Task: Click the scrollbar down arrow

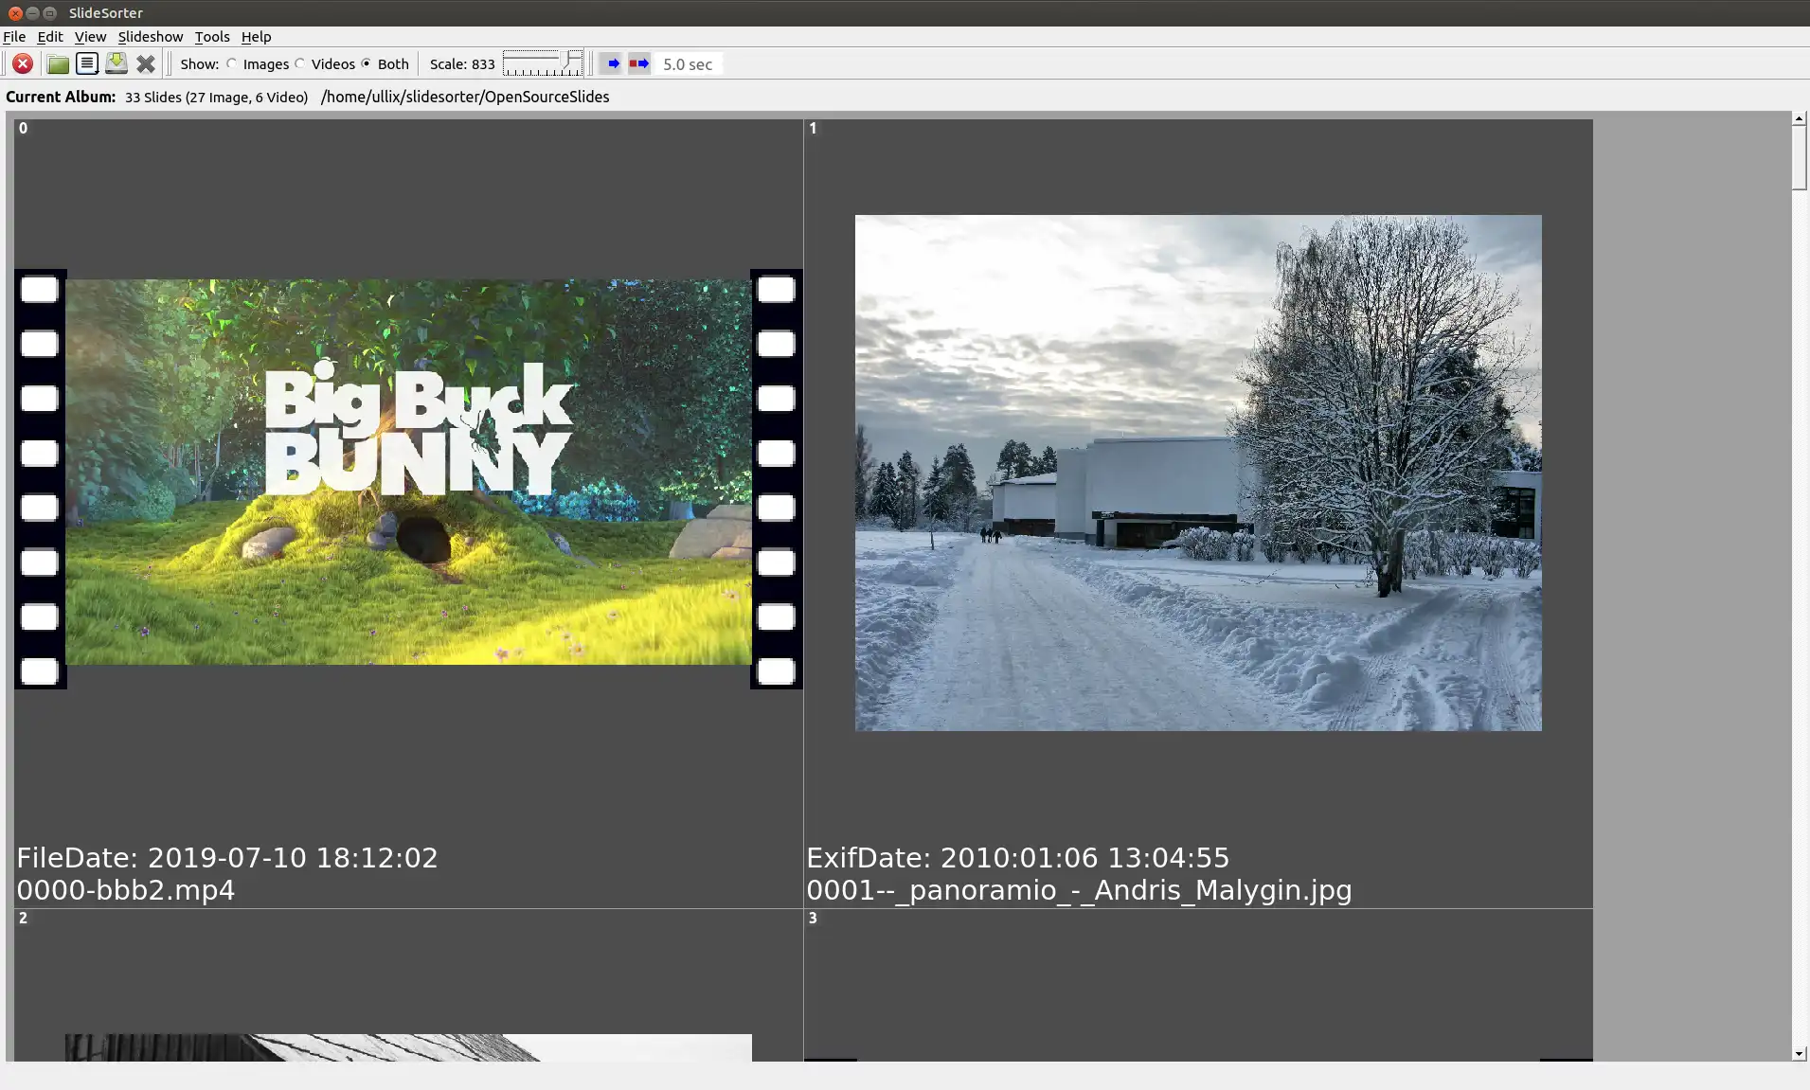Action: pos(1799,1054)
